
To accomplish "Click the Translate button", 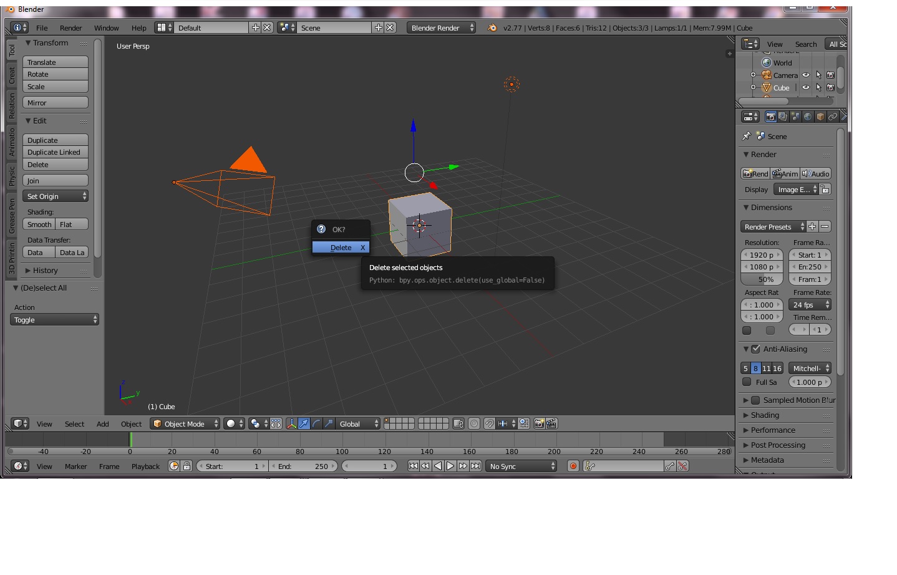I will [56, 62].
